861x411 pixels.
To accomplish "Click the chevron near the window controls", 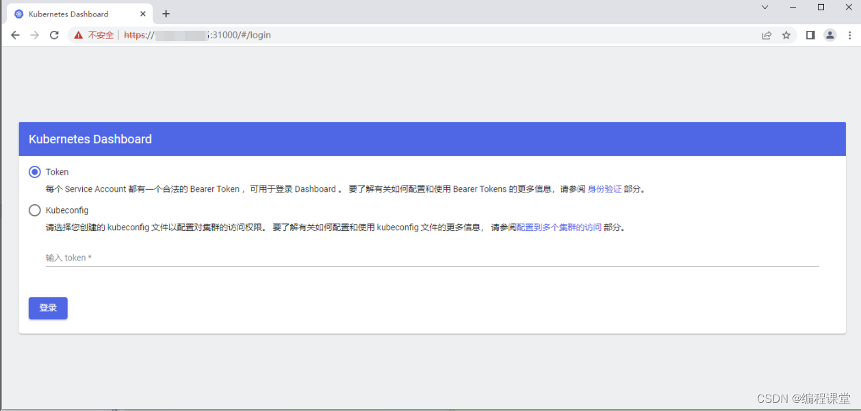I will [x=764, y=8].
